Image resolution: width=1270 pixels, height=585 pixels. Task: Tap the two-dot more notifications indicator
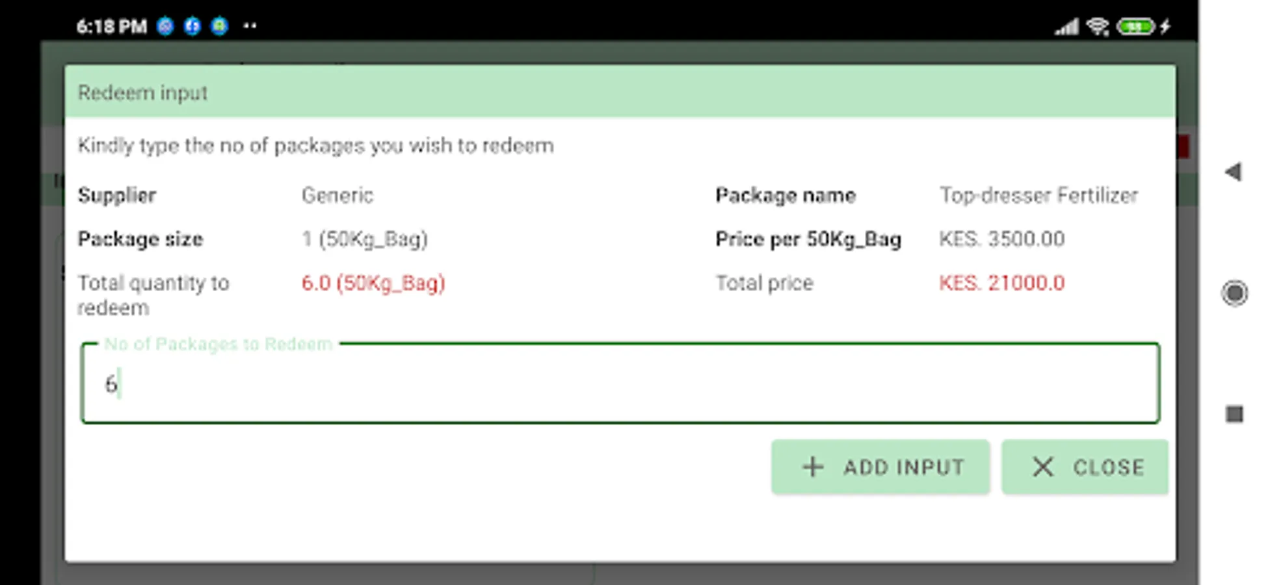(x=250, y=27)
